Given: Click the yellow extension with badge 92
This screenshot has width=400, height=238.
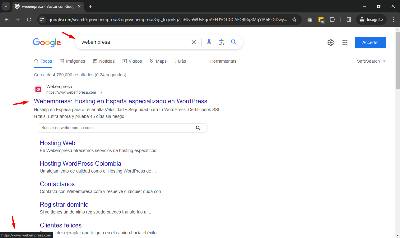Looking at the screenshot, I should pyautogui.click(x=321, y=20).
